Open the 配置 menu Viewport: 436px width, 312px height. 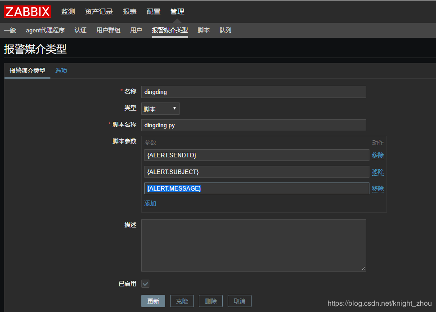pyautogui.click(x=153, y=12)
